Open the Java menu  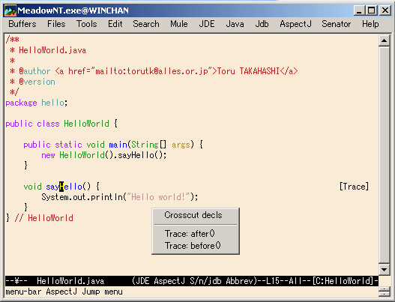click(235, 24)
